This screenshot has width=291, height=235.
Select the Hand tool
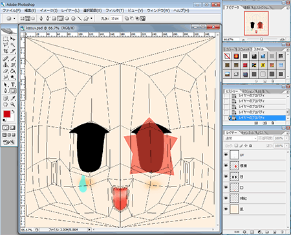click(5, 104)
